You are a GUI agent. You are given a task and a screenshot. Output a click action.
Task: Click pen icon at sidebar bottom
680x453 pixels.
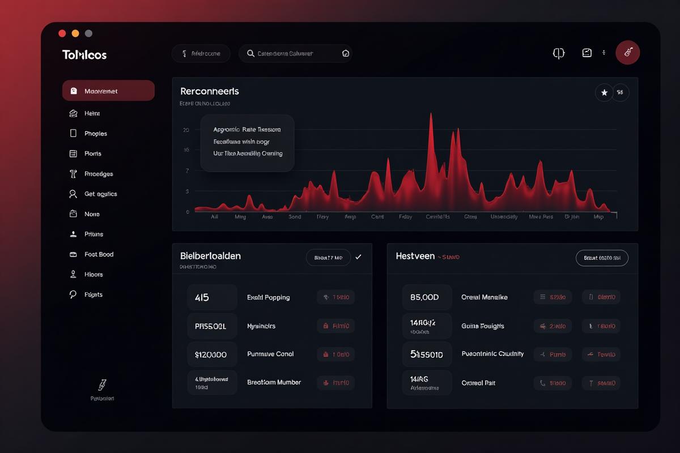point(103,385)
